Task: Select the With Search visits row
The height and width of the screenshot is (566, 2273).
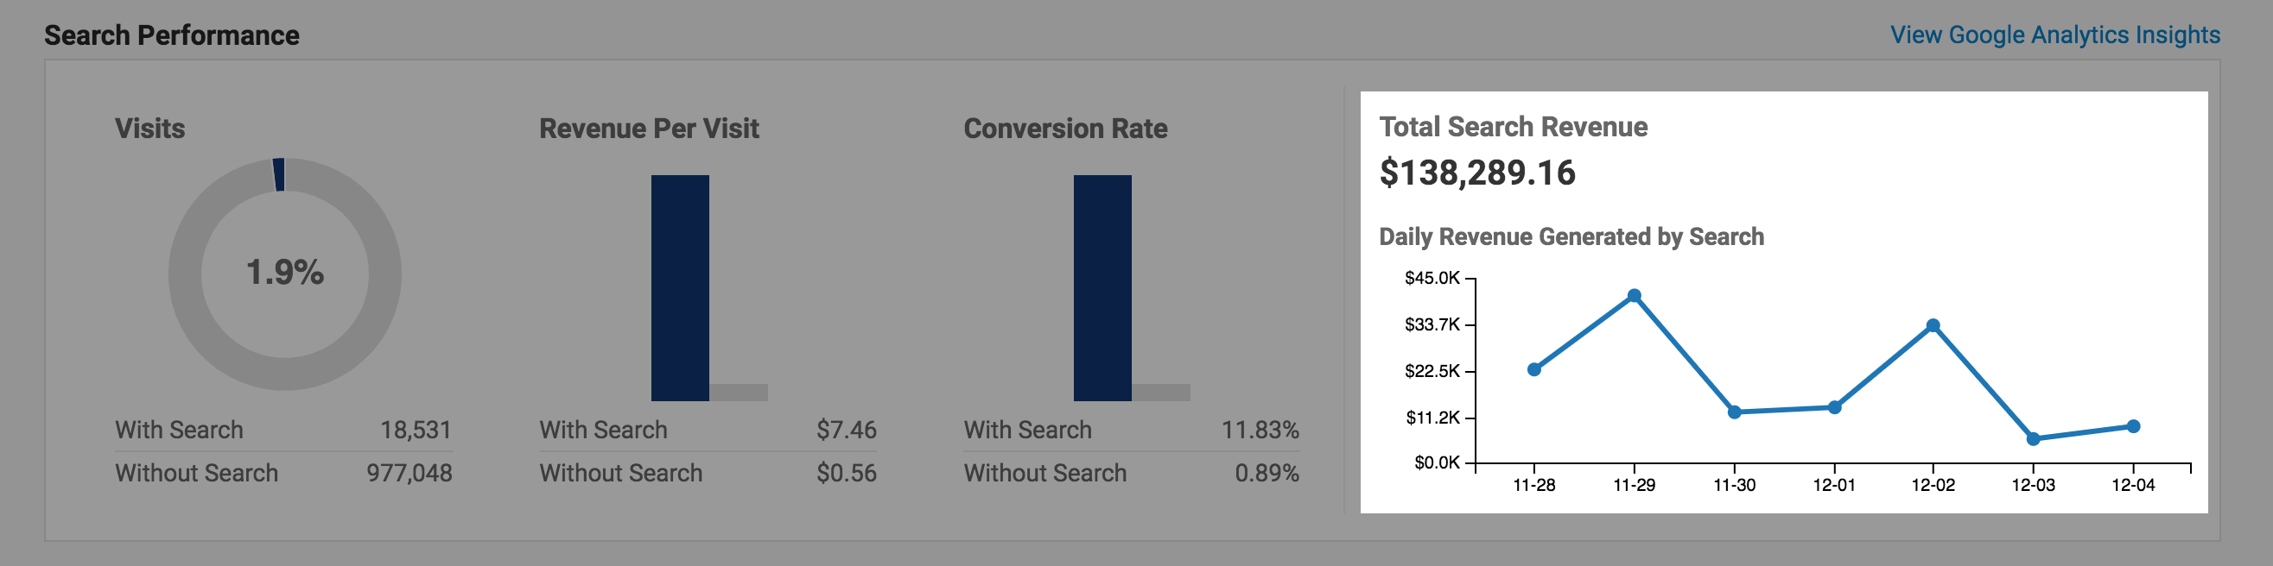Action: pos(283,431)
